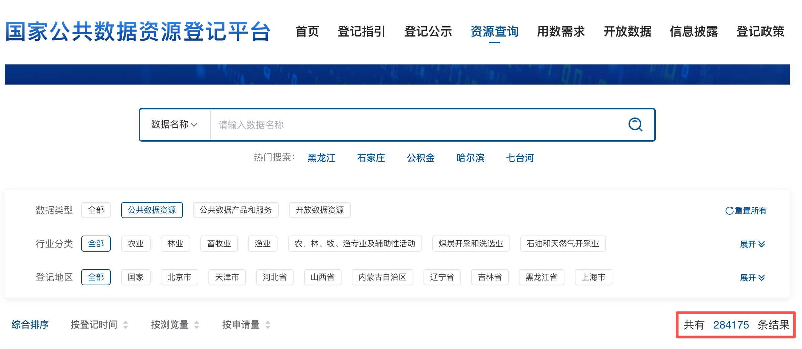Filter region by 内蒙古自治区
The height and width of the screenshot is (349, 802).
[383, 277]
